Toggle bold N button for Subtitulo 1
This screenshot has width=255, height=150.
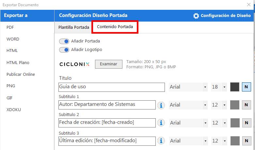246,105
